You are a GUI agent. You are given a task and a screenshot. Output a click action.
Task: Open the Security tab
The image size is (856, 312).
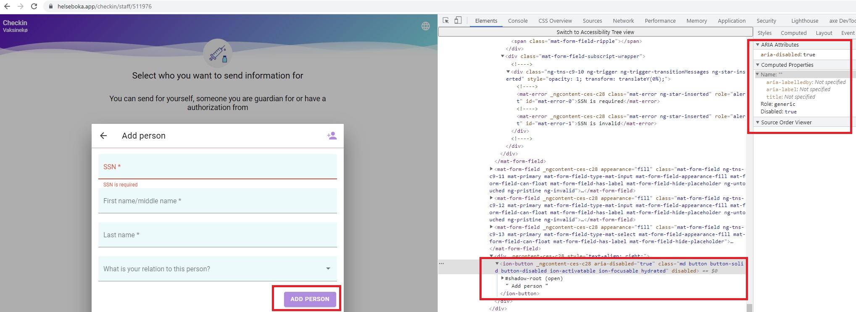(x=766, y=21)
